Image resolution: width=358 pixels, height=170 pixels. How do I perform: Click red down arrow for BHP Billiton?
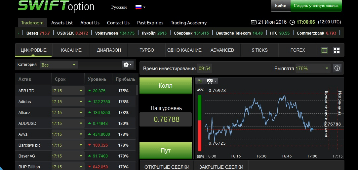(90, 167)
